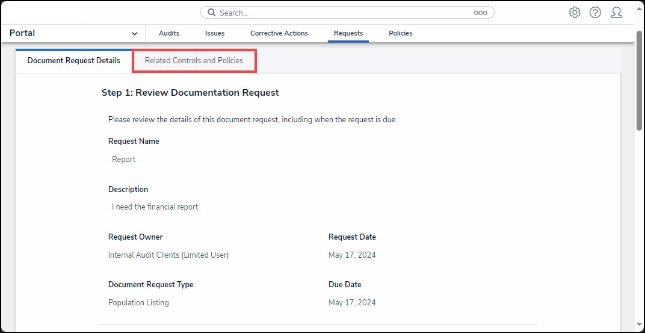Open the Corrective Actions tab
Image resolution: width=645 pixels, height=333 pixels.
(x=279, y=33)
